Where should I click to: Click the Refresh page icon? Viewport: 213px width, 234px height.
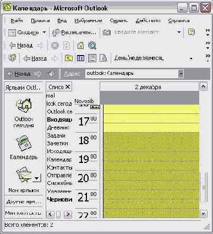(x=67, y=46)
